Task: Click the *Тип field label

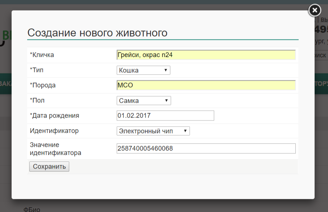Action: coord(37,70)
